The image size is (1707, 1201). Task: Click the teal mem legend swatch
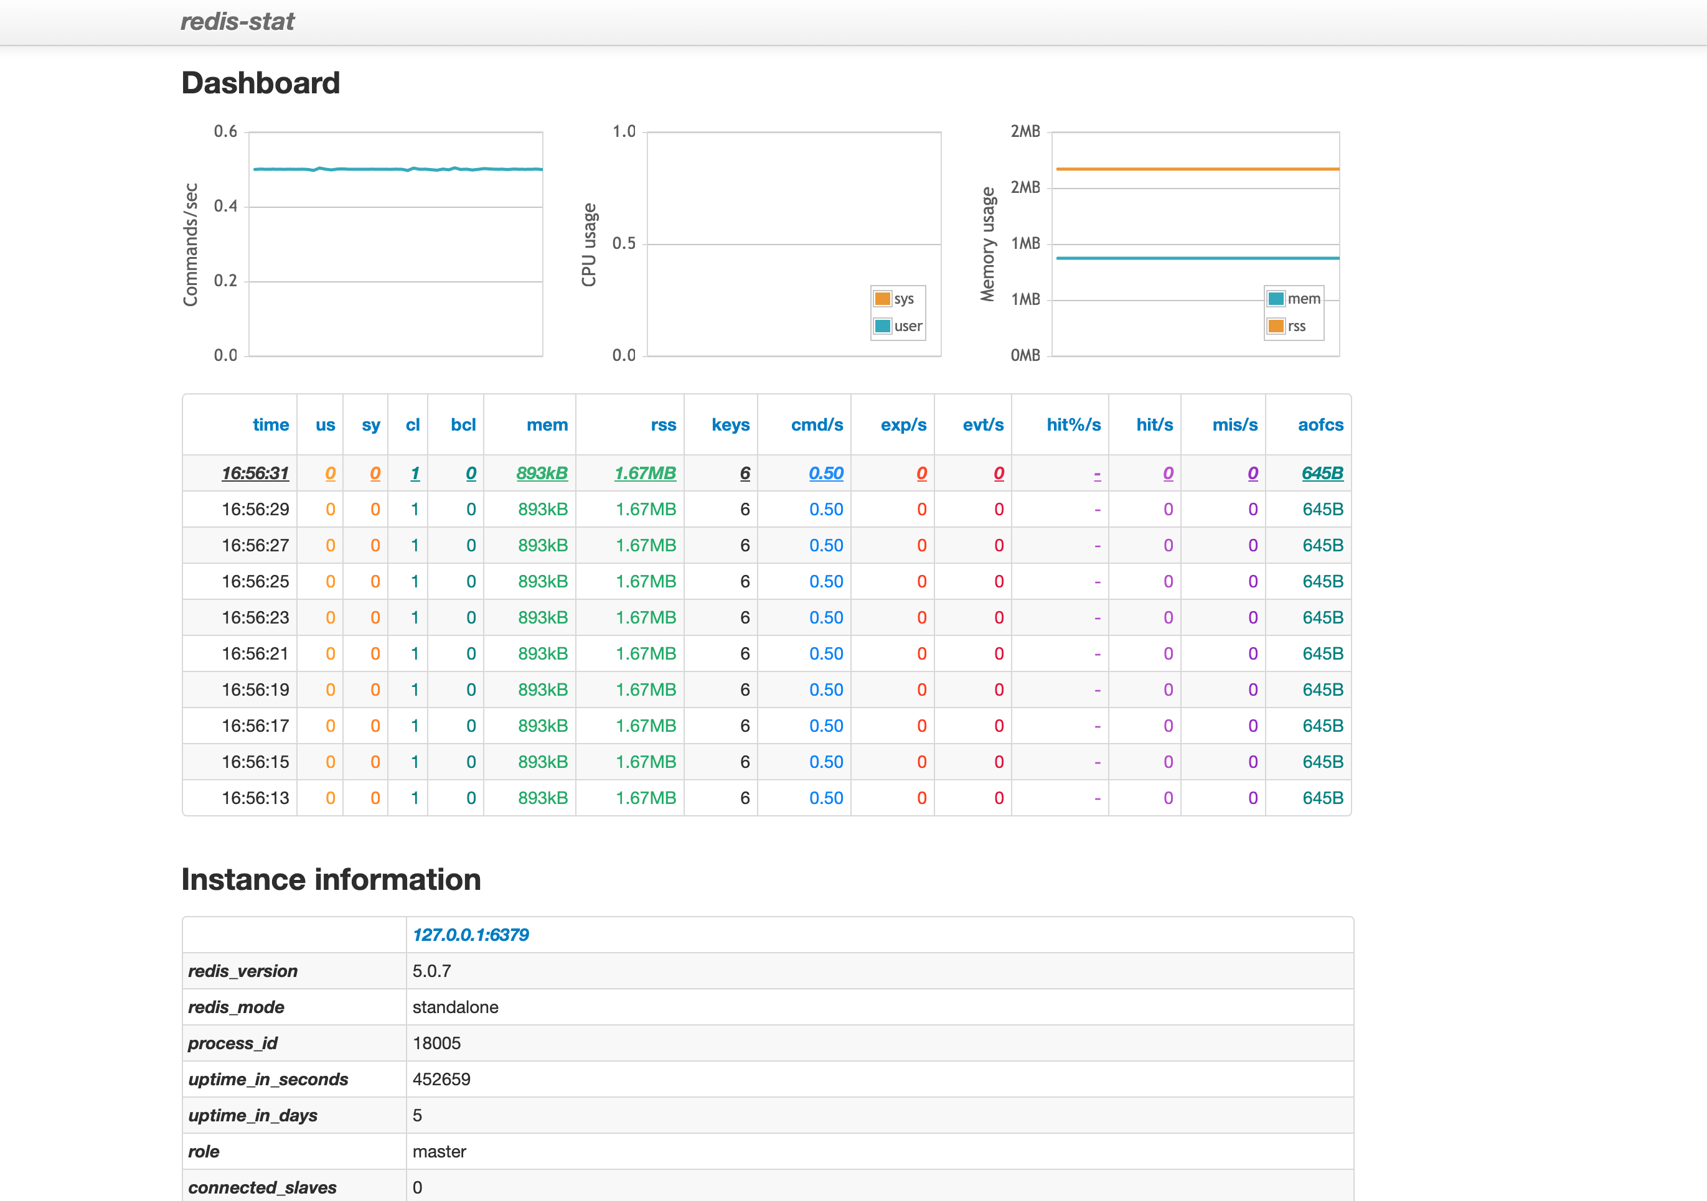(1276, 299)
